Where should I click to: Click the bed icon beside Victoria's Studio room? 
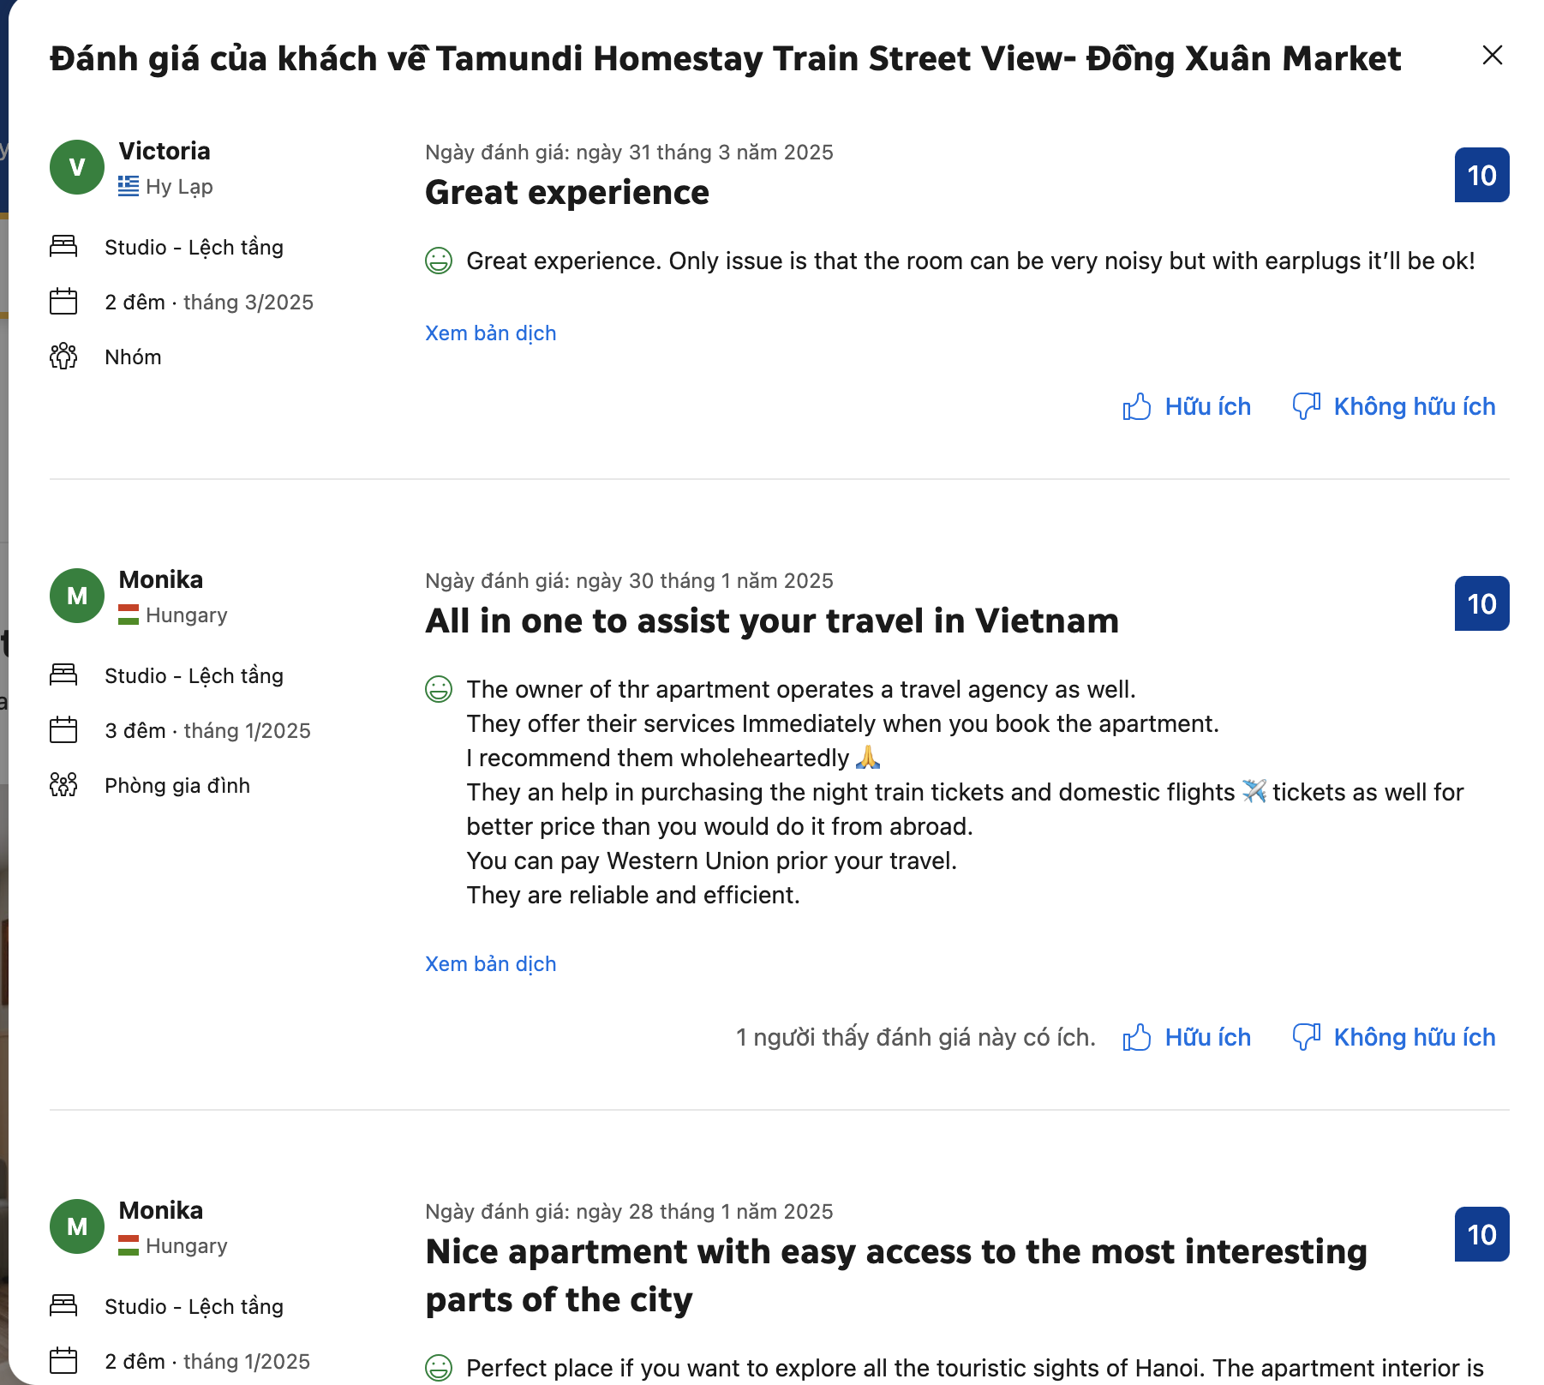pyautogui.click(x=63, y=247)
